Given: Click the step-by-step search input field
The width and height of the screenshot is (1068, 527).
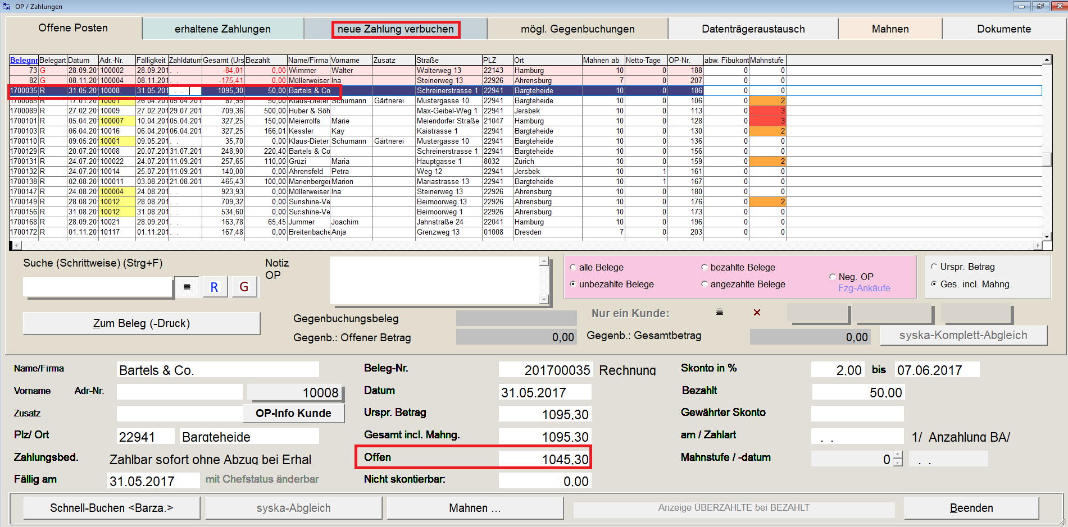Looking at the screenshot, I should point(97,287).
